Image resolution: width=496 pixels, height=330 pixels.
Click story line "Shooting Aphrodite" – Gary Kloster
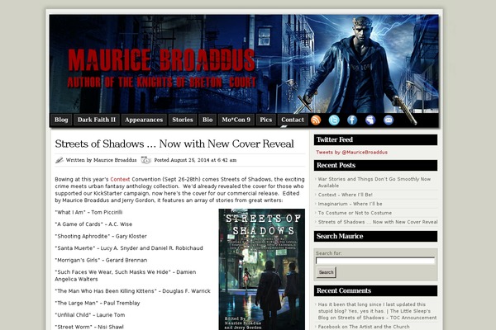(101, 237)
